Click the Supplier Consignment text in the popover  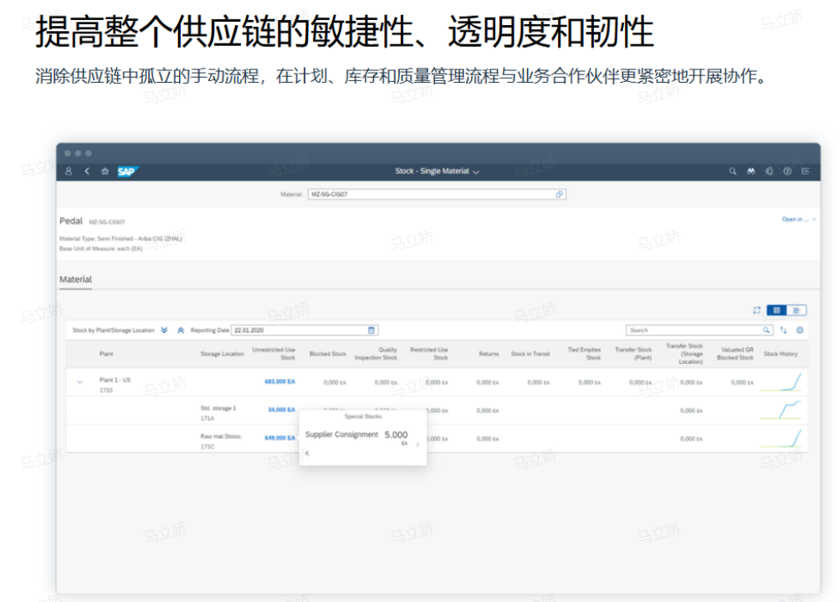pyautogui.click(x=341, y=435)
